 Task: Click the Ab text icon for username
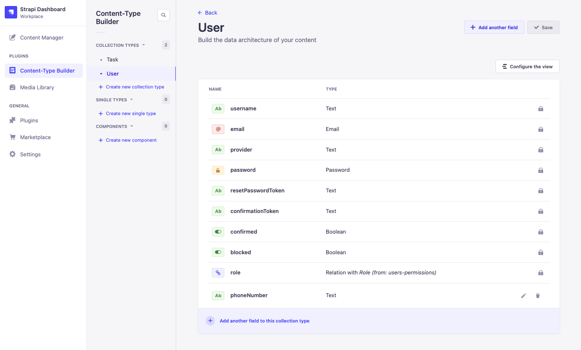click(218, 109)
